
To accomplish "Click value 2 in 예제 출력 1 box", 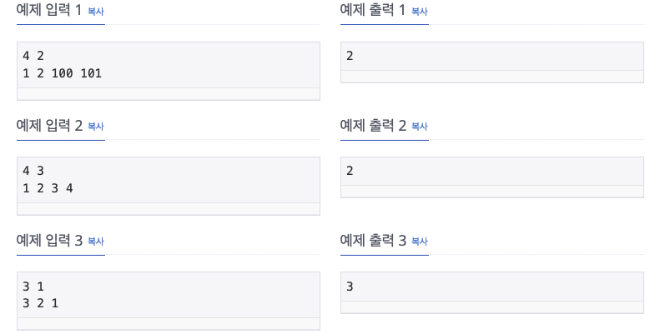I will [x=350, y=56].
